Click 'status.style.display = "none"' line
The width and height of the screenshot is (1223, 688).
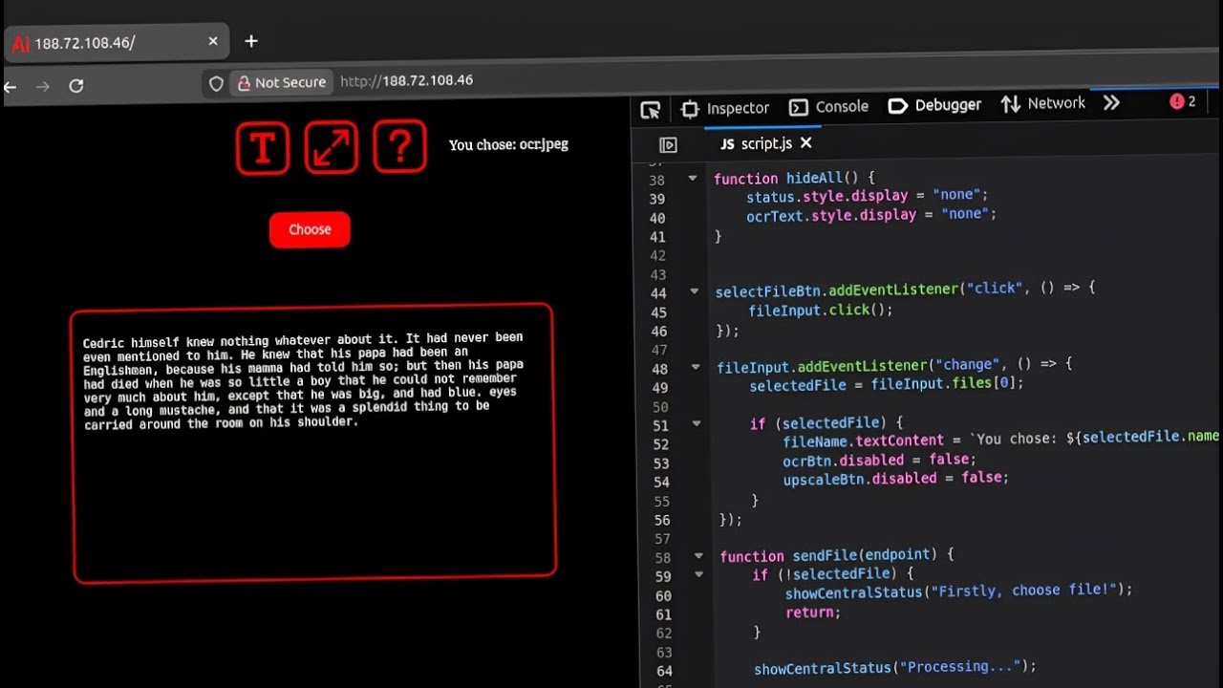tap(868, 196)
